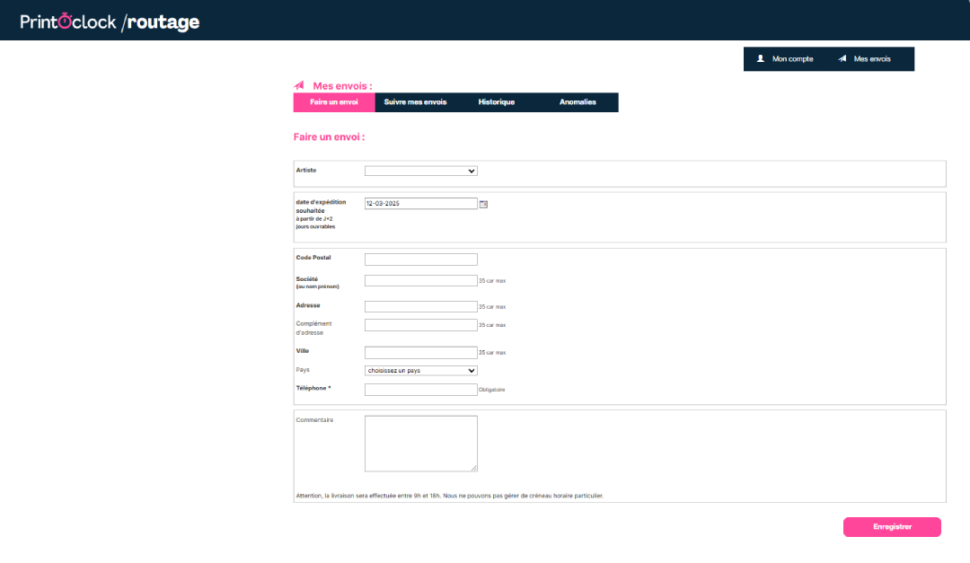Click the user icon beside Mon compte

click(761, 58)
